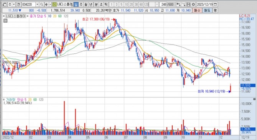Select the 일 daily chart period
257x140 pixels.
click(x=76, y=5)
